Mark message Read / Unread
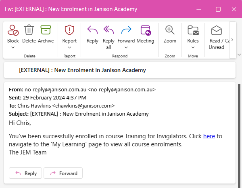Viewport: 242px width, 188px height. tap(217, 31)
